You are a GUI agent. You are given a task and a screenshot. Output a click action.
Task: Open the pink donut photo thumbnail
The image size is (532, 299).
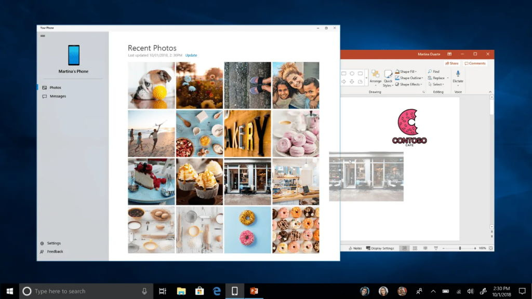248,229
